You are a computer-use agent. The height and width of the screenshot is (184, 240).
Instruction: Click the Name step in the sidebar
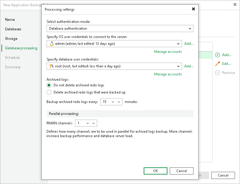pos(10,20)
